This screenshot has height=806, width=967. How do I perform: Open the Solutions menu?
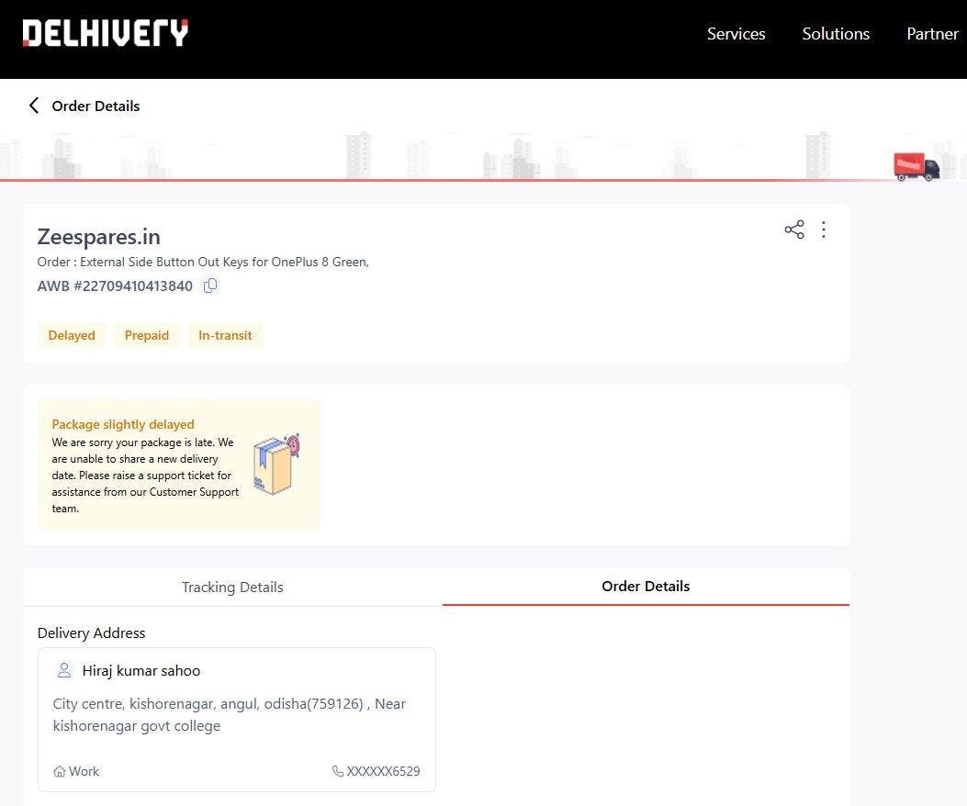[x=836, y=33]
